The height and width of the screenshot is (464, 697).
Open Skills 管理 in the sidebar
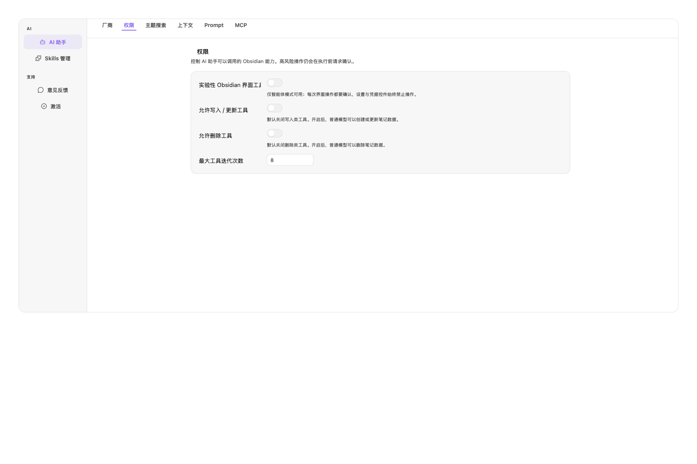53,58
